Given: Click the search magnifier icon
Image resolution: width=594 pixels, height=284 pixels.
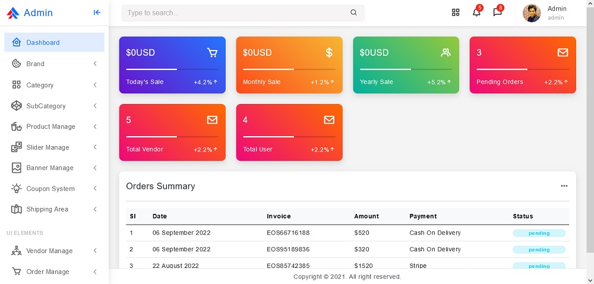Looking at the screenshot, I should point(354,12).
